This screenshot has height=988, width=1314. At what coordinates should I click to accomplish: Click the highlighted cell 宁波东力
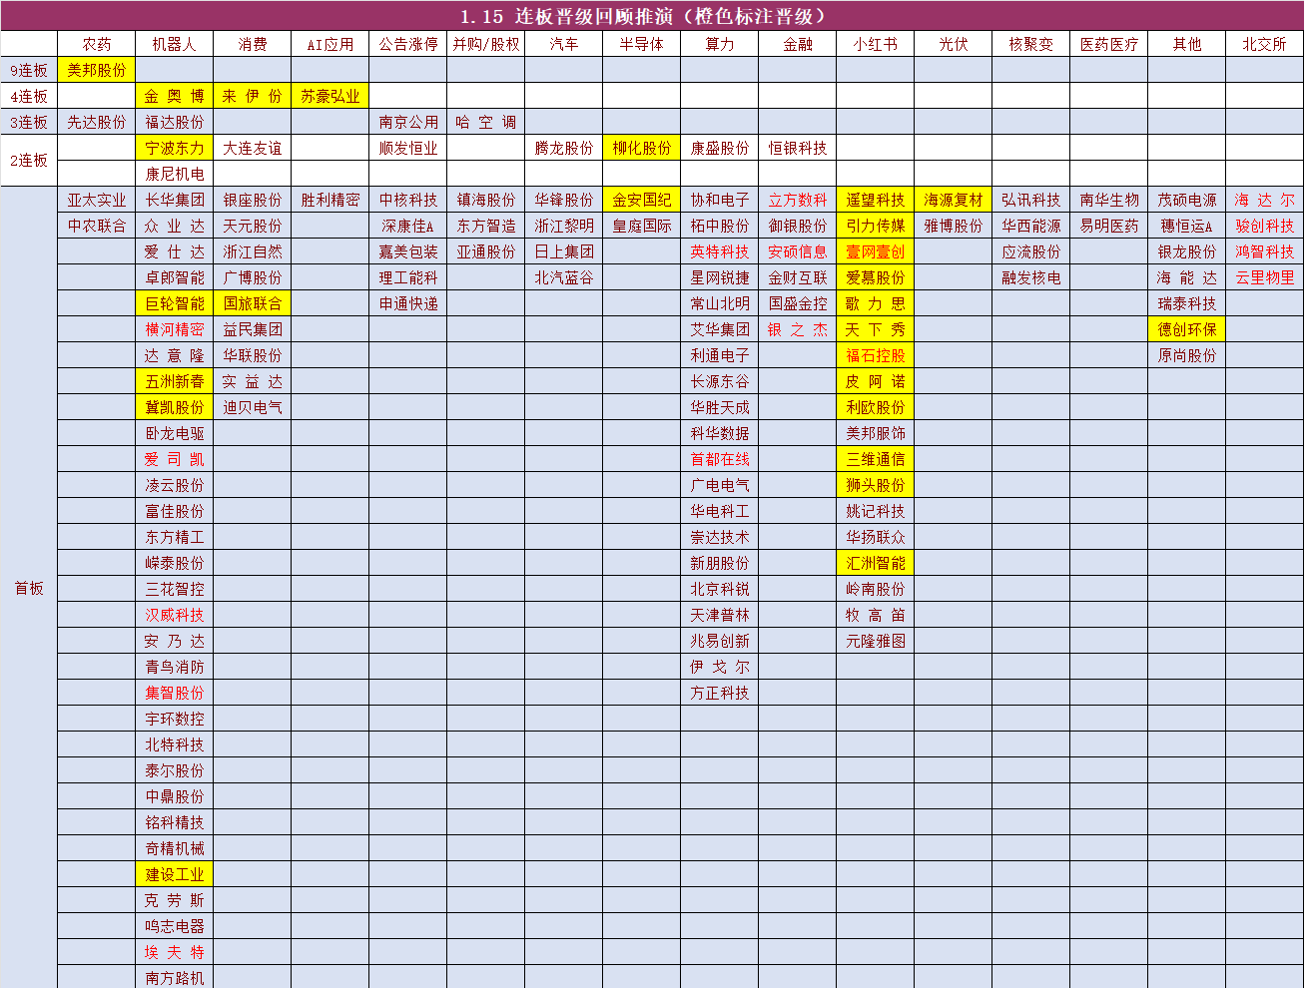pos(175,148)
